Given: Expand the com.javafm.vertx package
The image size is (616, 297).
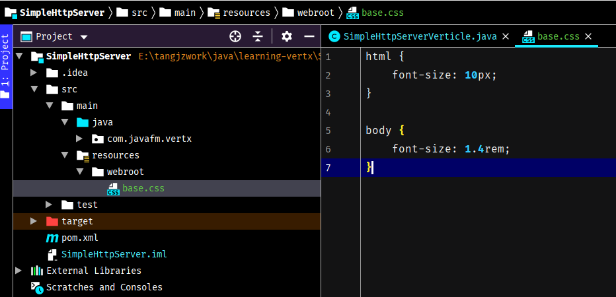Looking at the screenshot, I should 79,139.
